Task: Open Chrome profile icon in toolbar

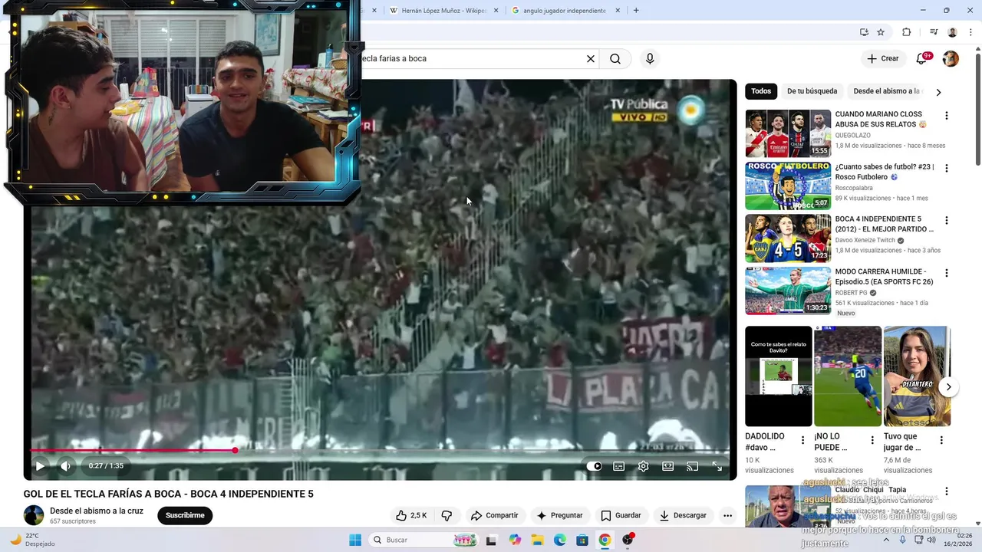Action: pos(952,32)
